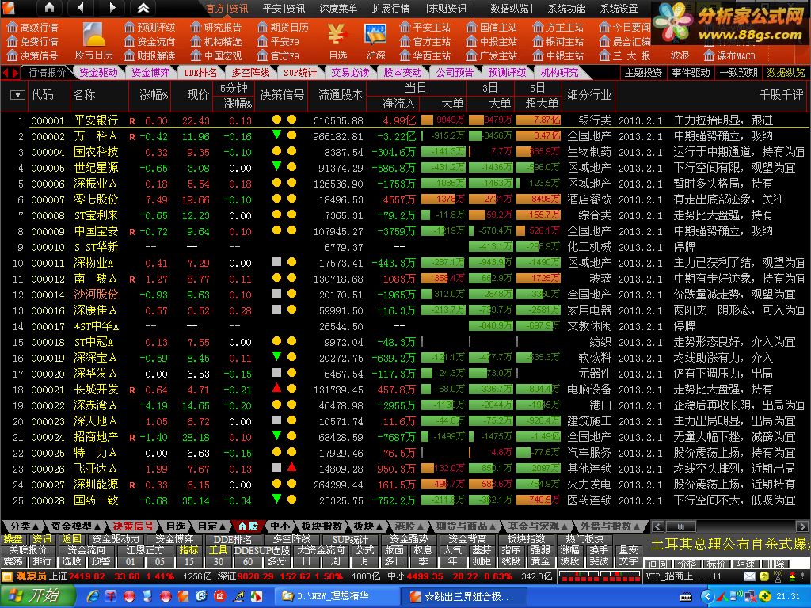This screenshot has height=608, width=811.
Task: Click the 事件驱动 button
Action: [691, 73]
